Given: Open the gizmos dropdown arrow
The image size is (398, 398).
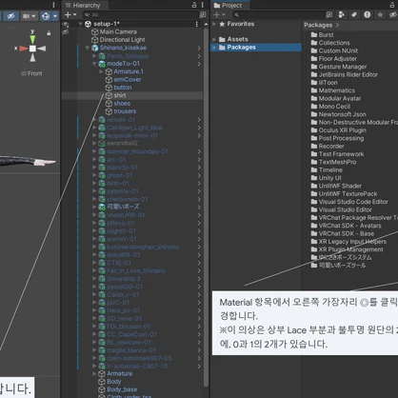Looking at the screenshot, I should [55, 16].
